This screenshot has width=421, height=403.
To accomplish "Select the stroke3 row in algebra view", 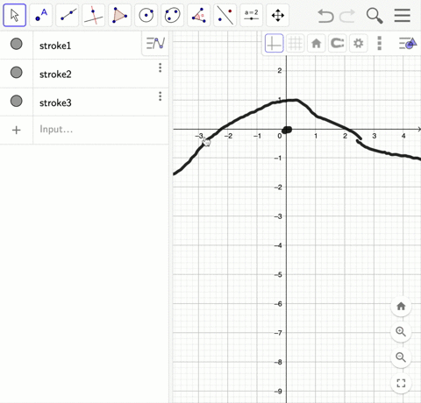I will (84, 103).
